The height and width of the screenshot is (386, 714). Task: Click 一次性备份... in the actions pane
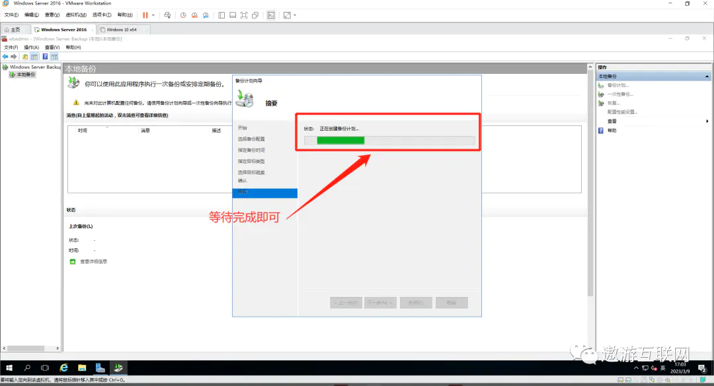619,94
